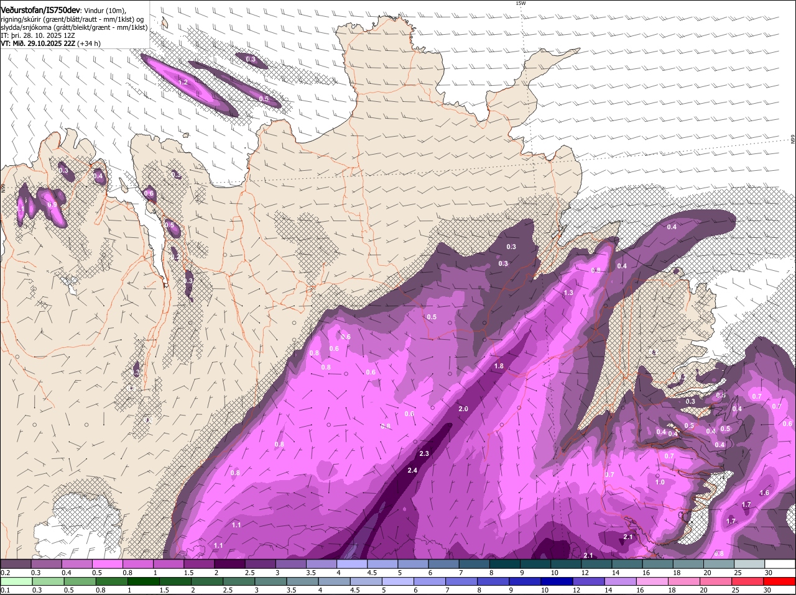Click the top legend swatch labeled 18
Image resolution: width=796 pixels, height=595 pixels.
[688, 564]
